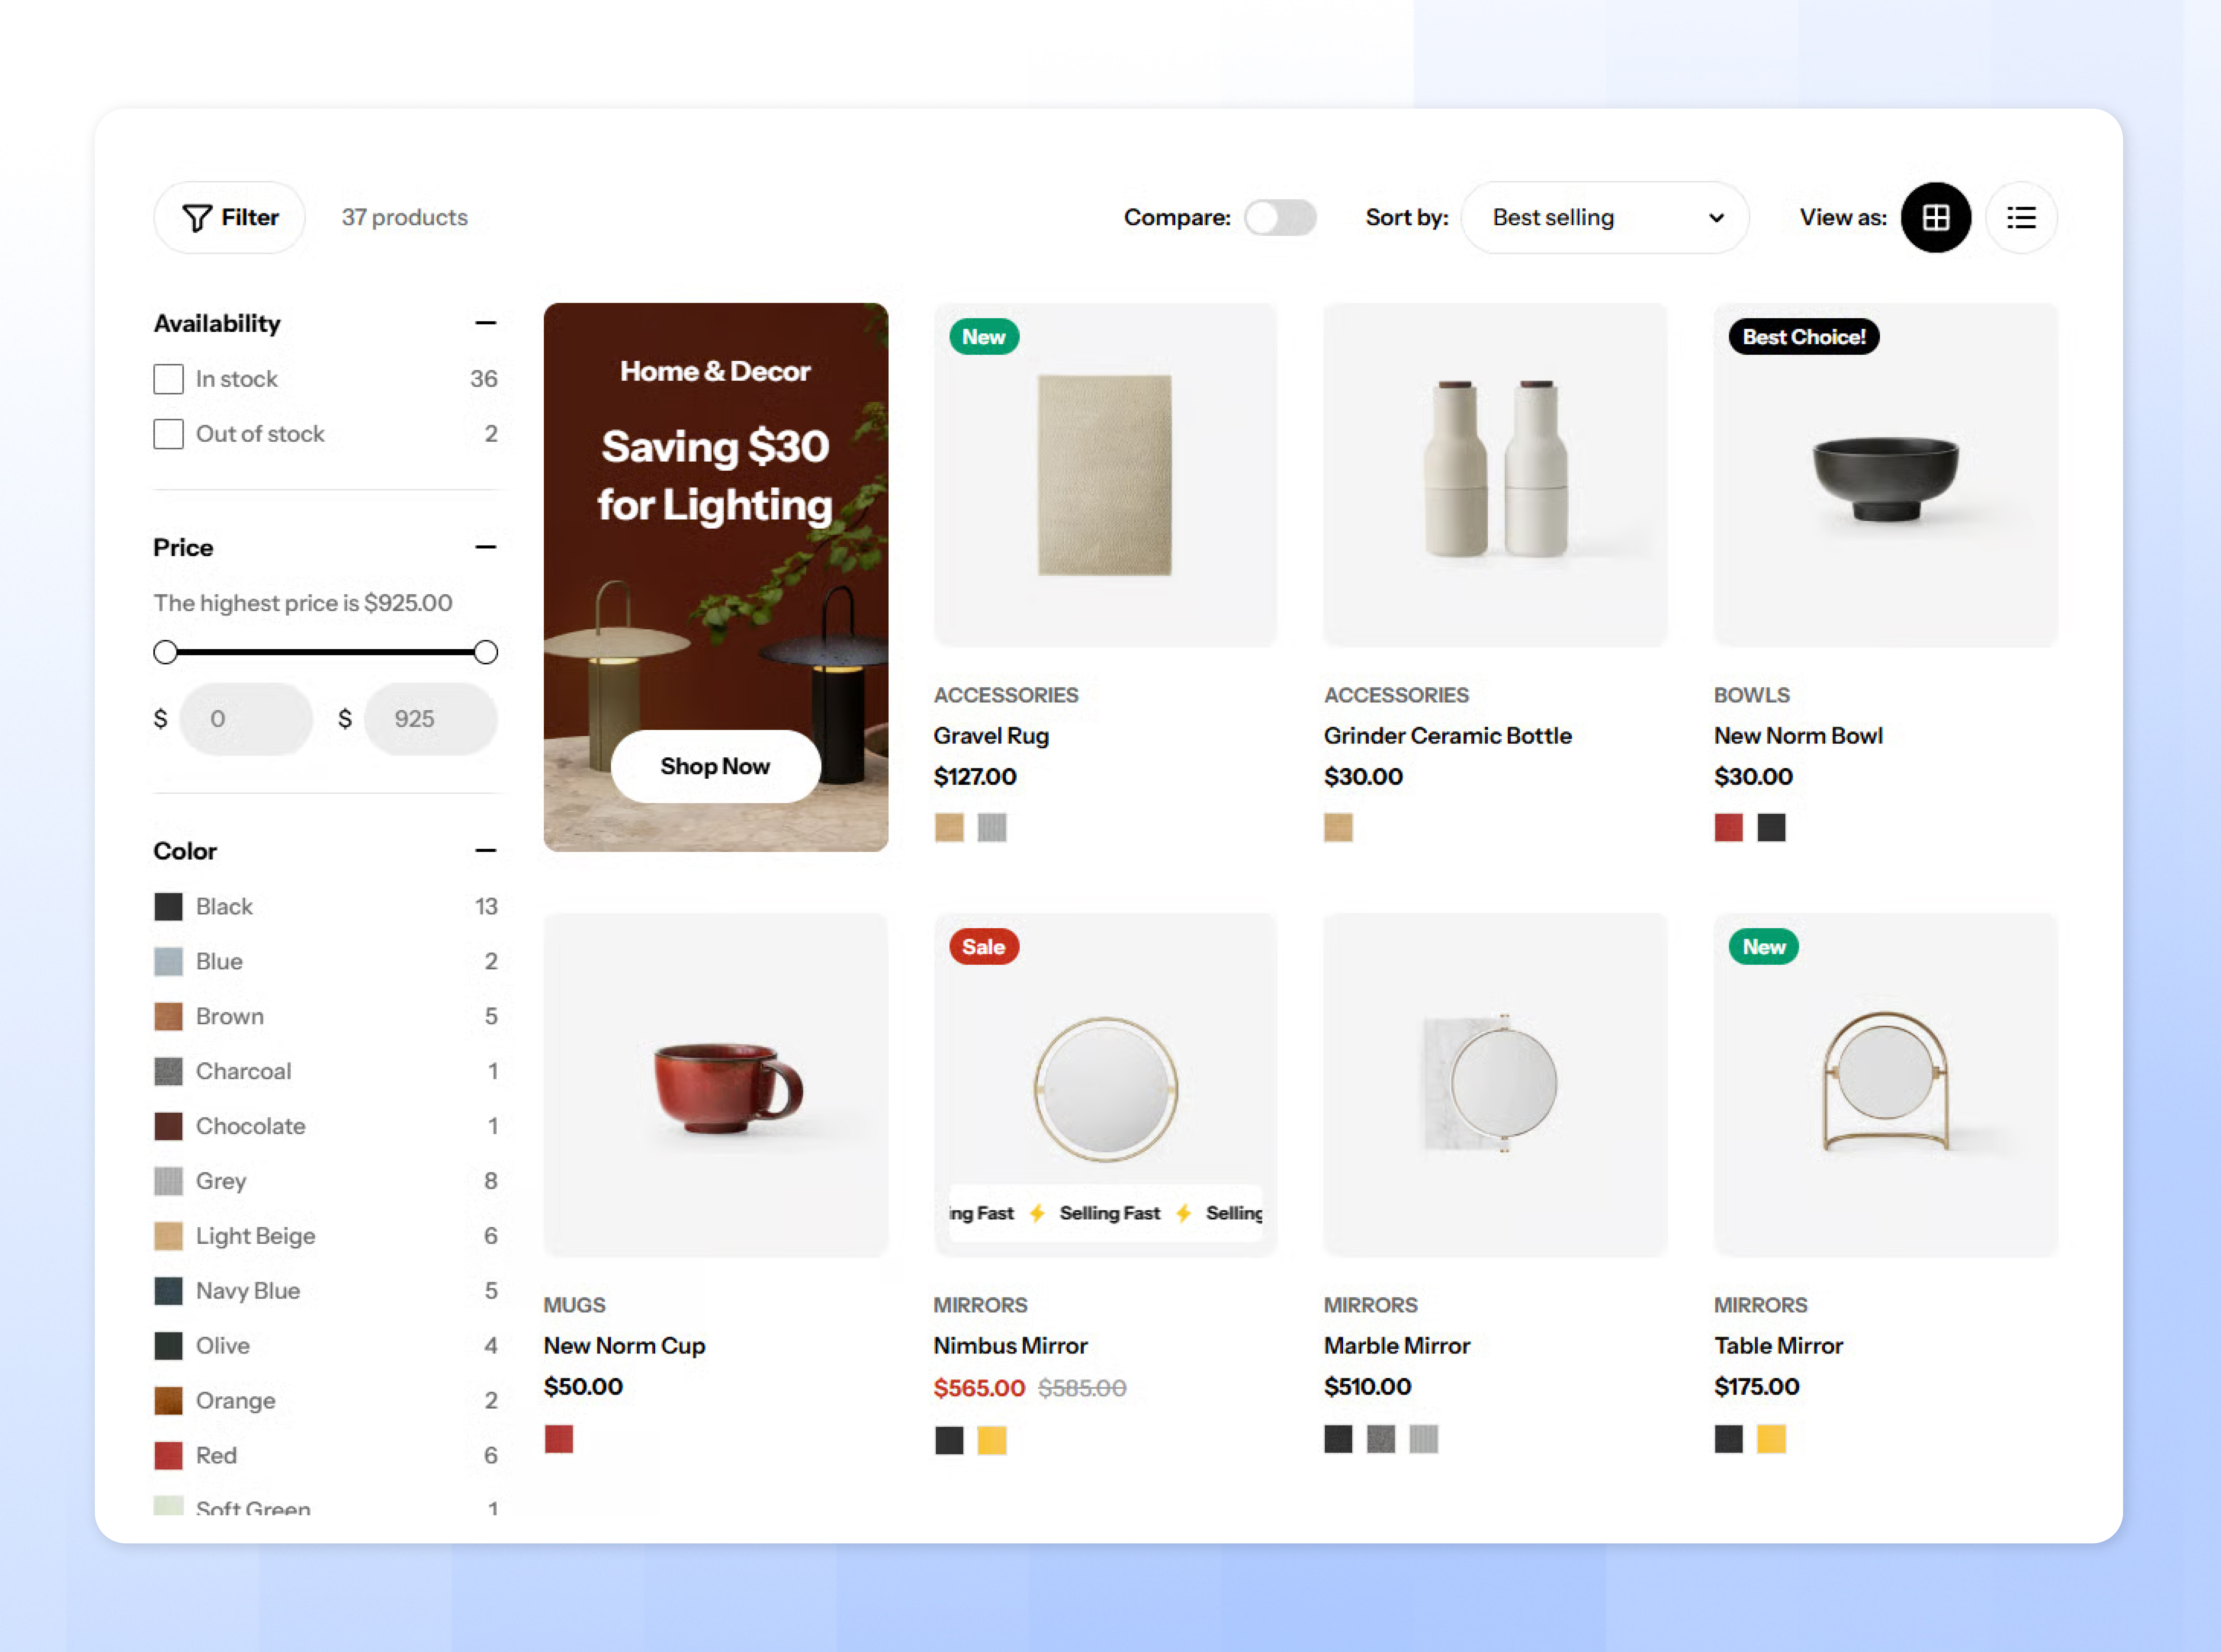Collapse the Price filter section

pyautogui.click(x=486, y=547)
